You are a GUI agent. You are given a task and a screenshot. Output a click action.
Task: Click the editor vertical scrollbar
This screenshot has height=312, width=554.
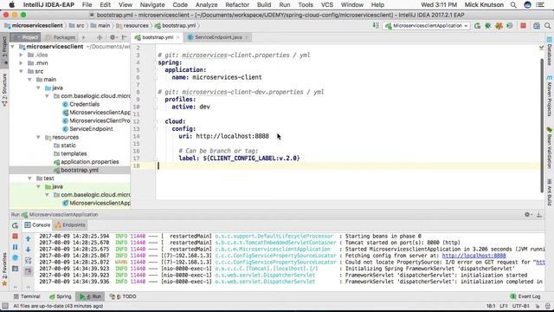(542, 125)
